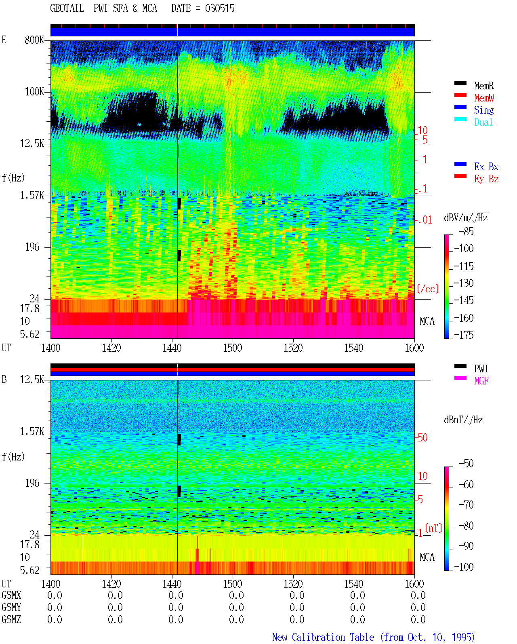This screenshot has height=644, width=517.
Task: Click the dBnT/√Hz unit label
Action: 464,420
